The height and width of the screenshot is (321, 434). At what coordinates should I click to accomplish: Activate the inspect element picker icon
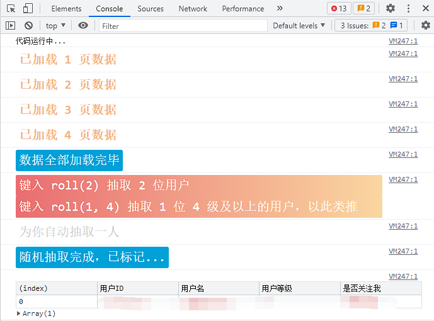(x=11, y=9)
